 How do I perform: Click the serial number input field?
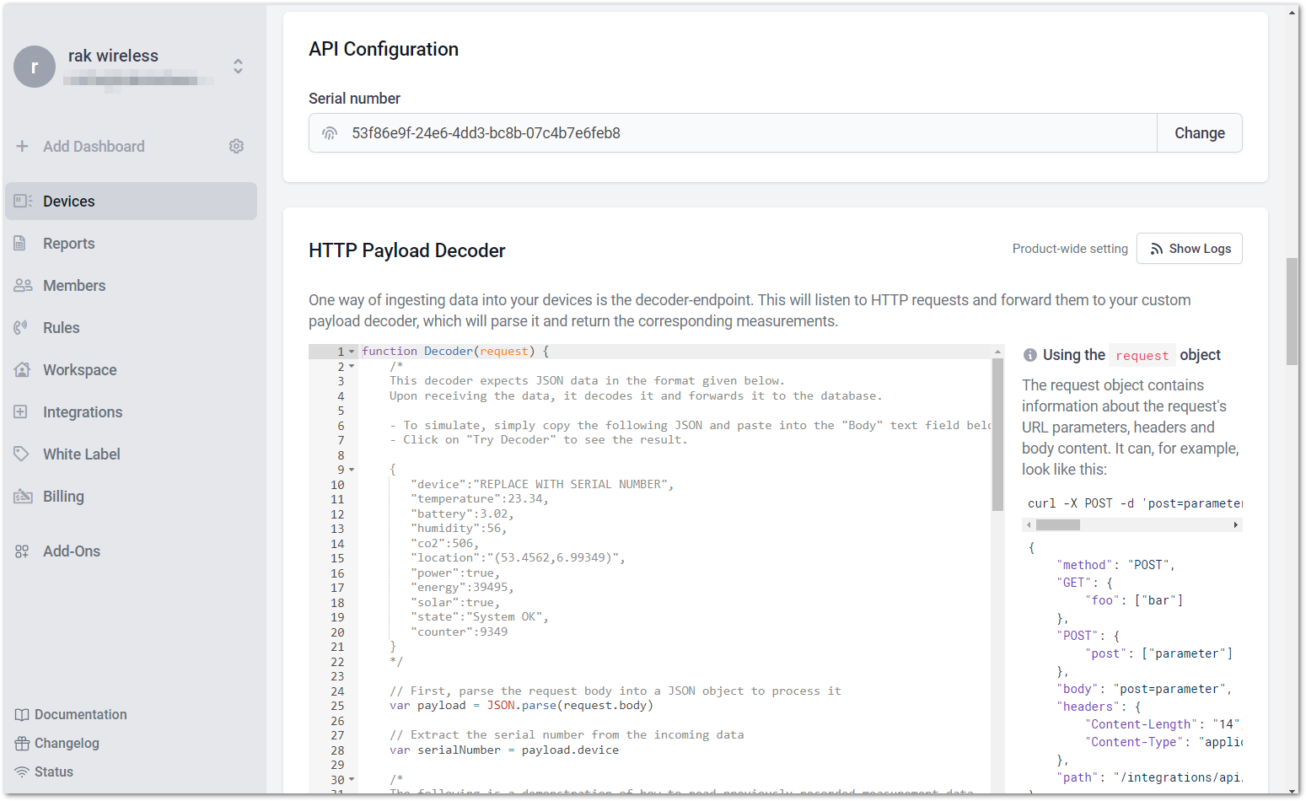(x=733, y=133)
